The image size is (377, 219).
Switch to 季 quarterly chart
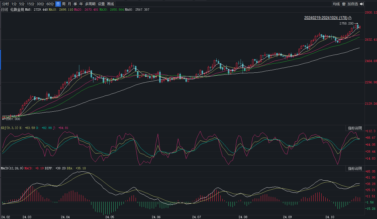pos(75,4)
